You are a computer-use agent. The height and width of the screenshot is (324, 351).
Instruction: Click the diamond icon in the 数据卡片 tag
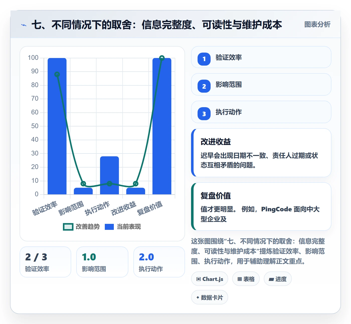point(198,297)
